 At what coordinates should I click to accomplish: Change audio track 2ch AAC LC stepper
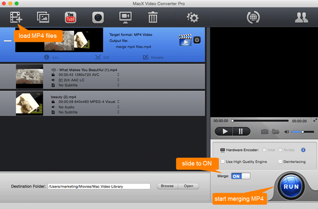pos(118,80)
